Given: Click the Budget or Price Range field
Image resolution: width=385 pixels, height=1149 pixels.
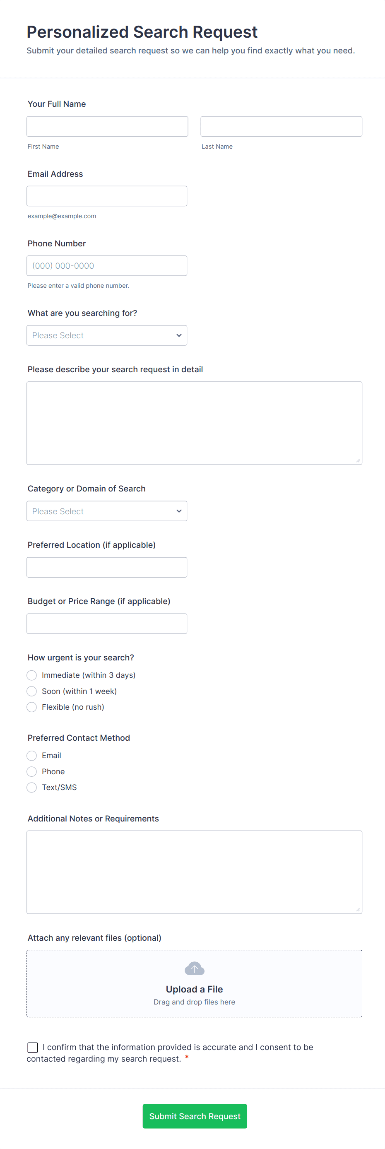Looking at the screenshot, I should [x=107, y=623].
